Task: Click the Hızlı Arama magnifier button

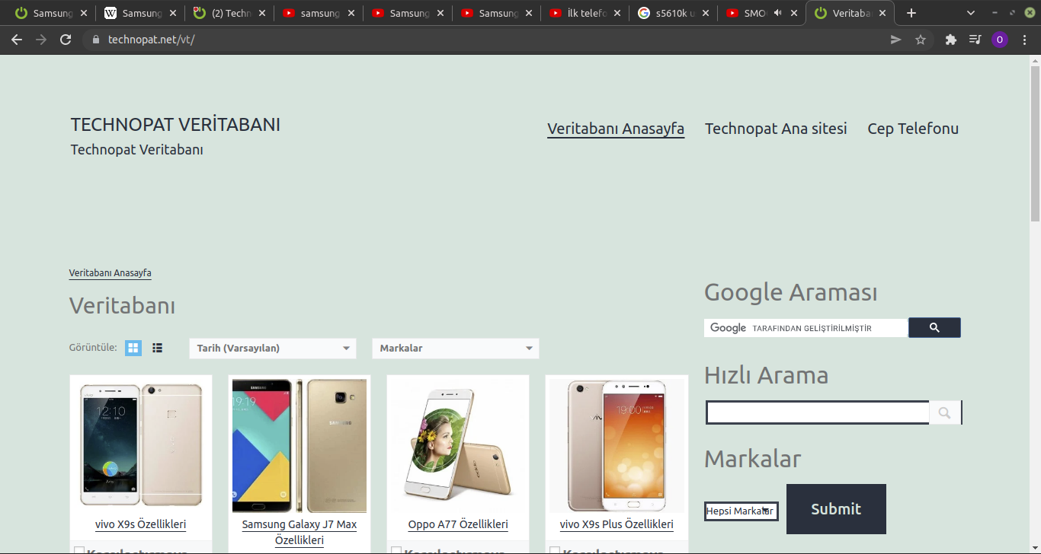Action: coord(945,412)
